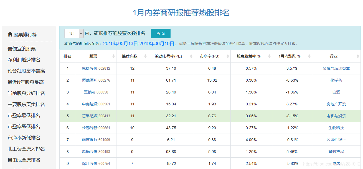Click PB value 9.20
The height and width of the screenshot is (169, 363).
pyautogui.click(x=212, y=128)
